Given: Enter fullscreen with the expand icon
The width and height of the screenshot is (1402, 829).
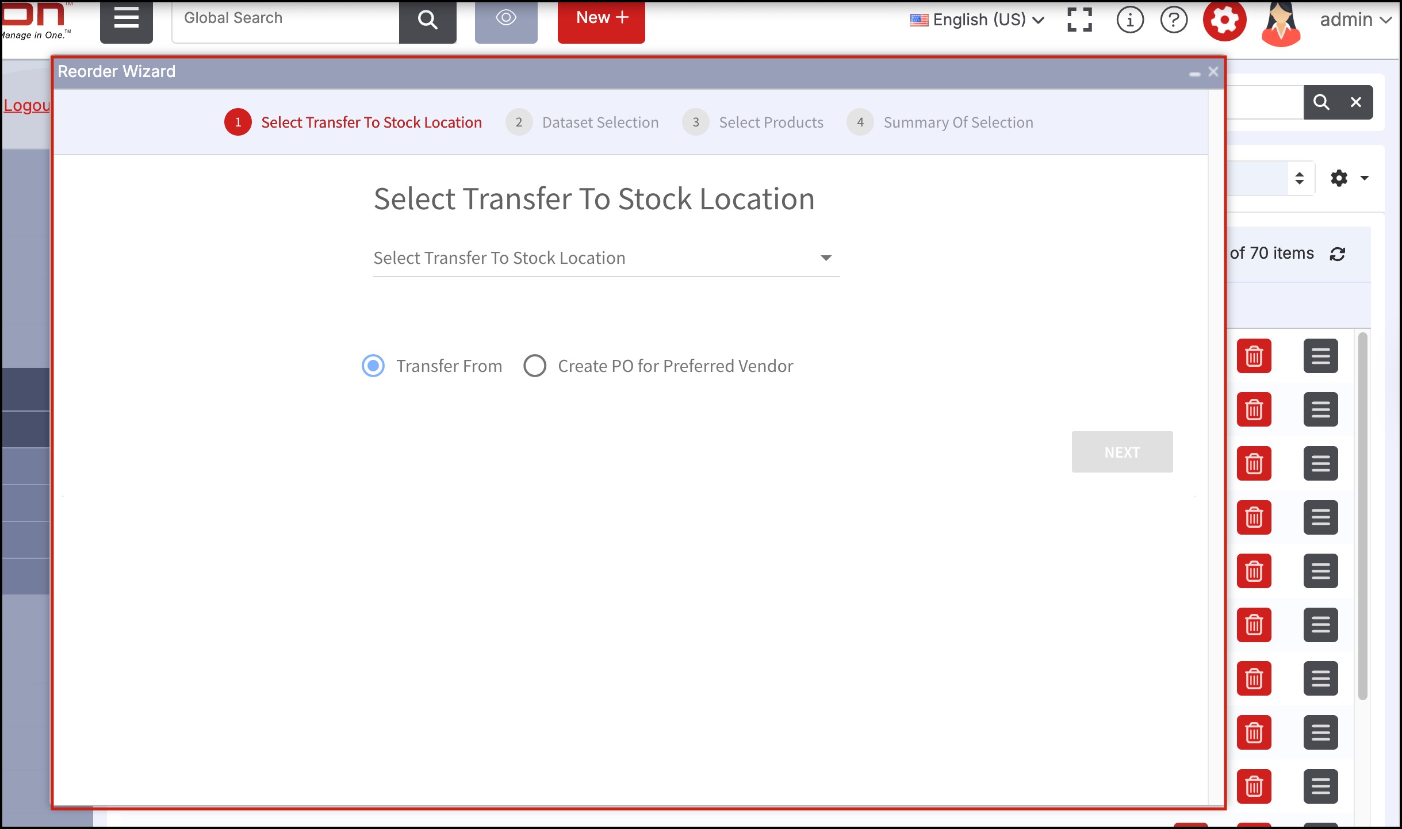Looking at the screenshot, I should tap(1079, 20).
